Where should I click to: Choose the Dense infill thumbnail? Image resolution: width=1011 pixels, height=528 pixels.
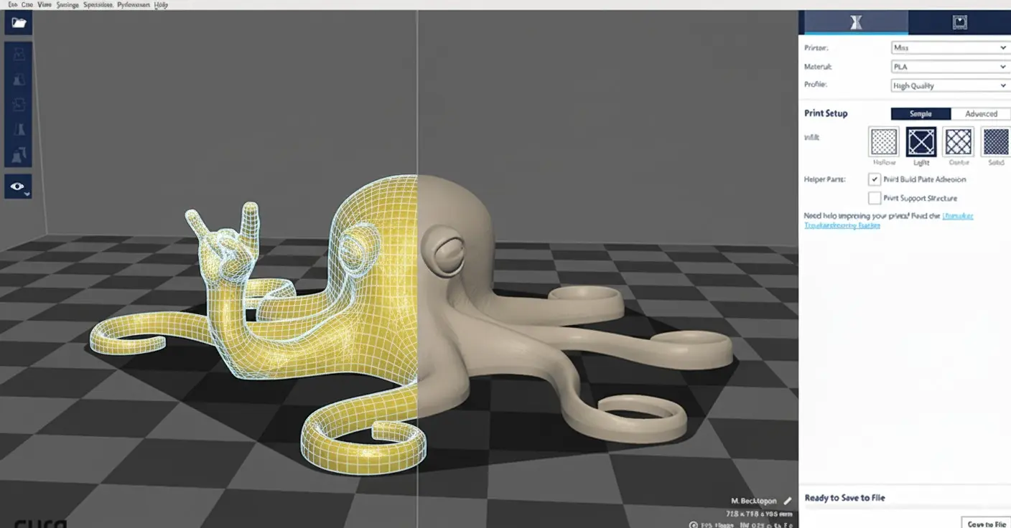point(959,142)
